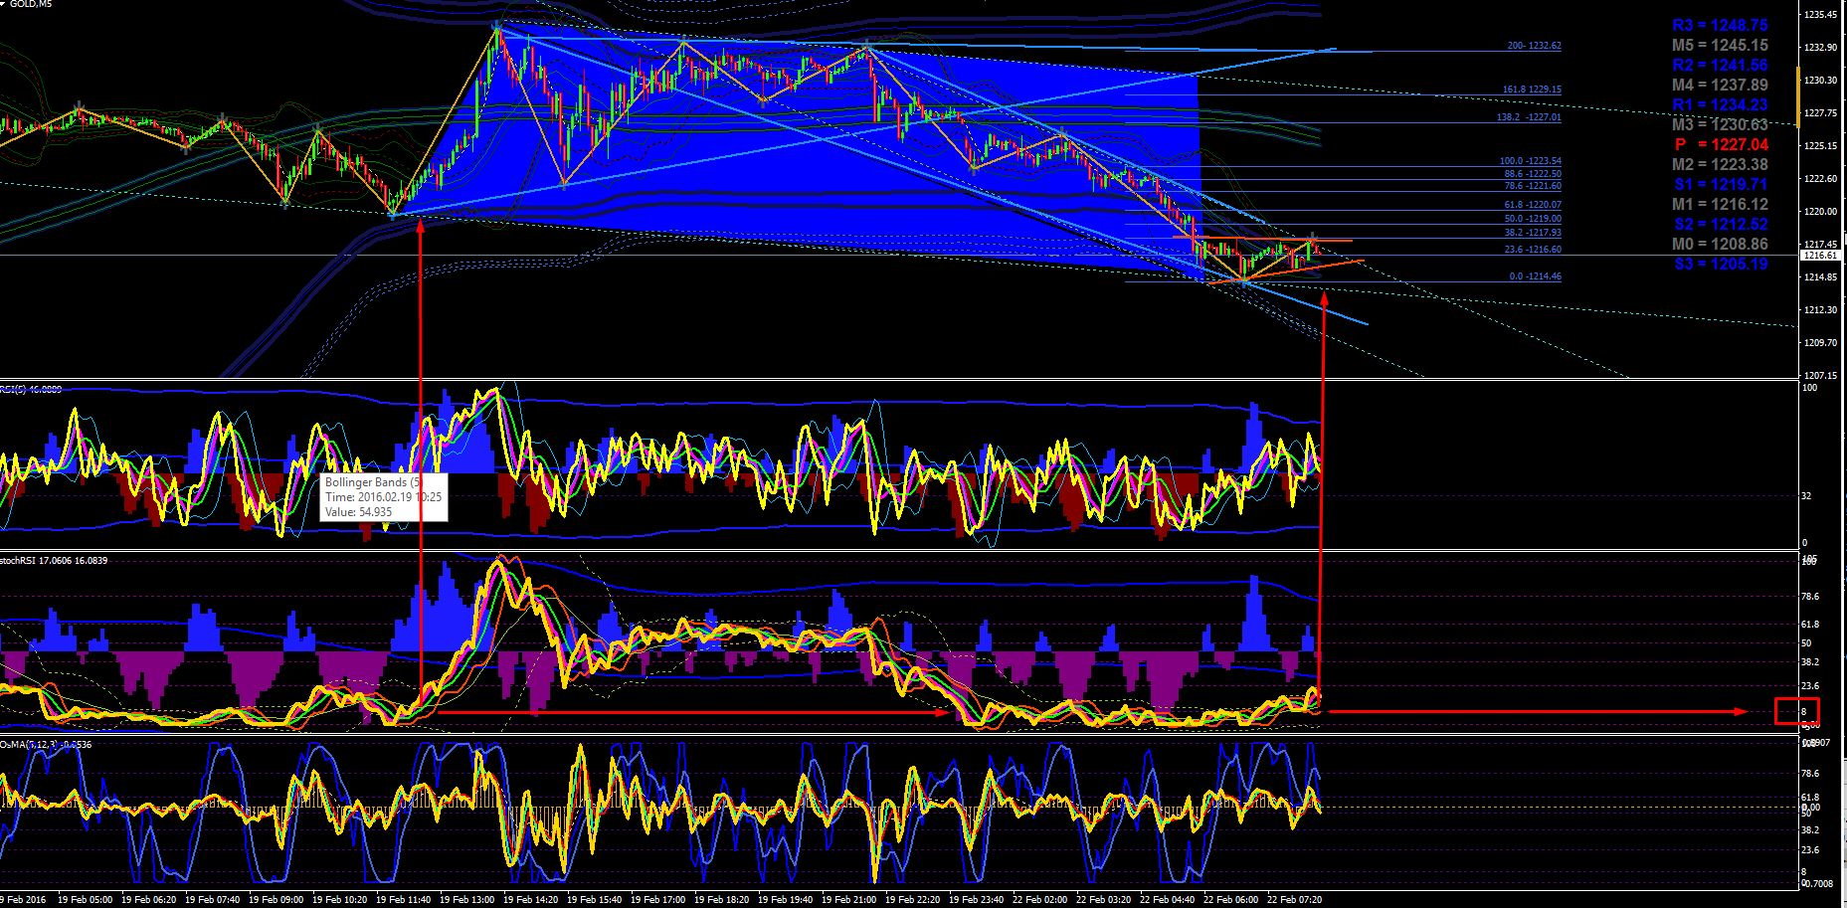
Task: Select the M5 = 1245.15 pivot label
Action: pyautogui.click(x=1720, y=46)
